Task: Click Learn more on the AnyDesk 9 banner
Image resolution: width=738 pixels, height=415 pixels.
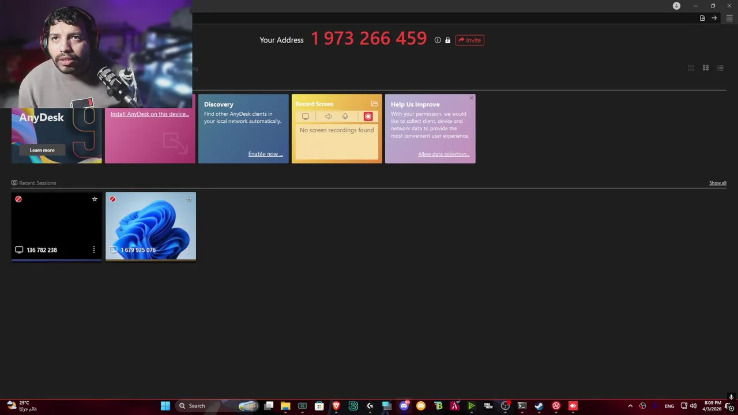Action: (x=42, y=150)
